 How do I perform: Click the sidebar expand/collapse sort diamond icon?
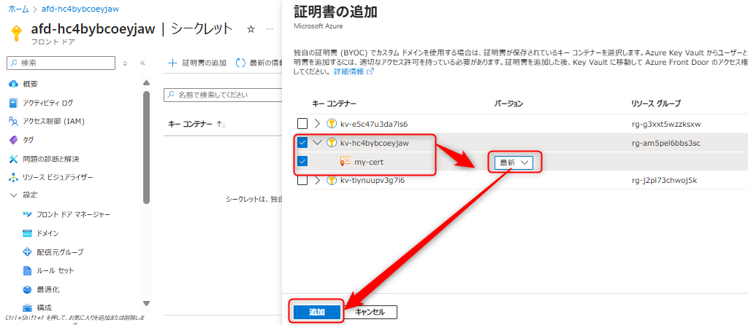[x=126, y=63]
